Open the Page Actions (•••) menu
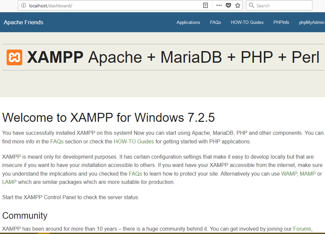Viewport: 325px width, 234px height. pos(219,5)
